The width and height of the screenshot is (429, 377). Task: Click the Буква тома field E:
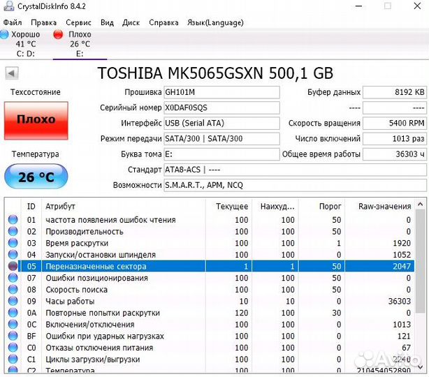click(221, 154)
